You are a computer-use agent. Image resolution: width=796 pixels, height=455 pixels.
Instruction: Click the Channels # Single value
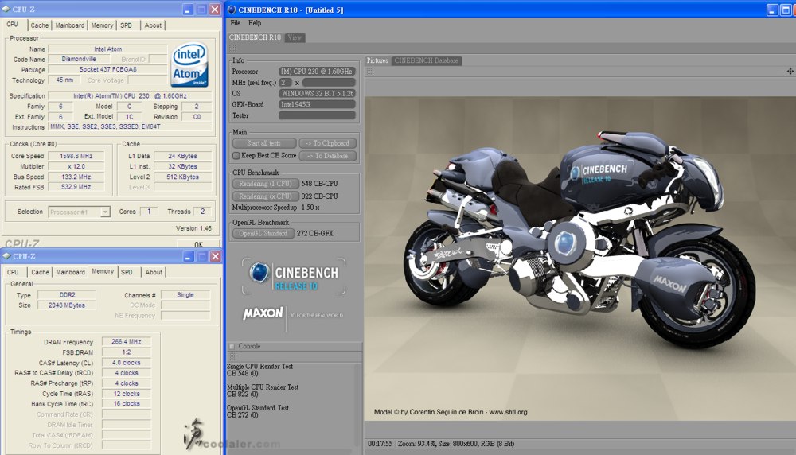coord(185,294)
